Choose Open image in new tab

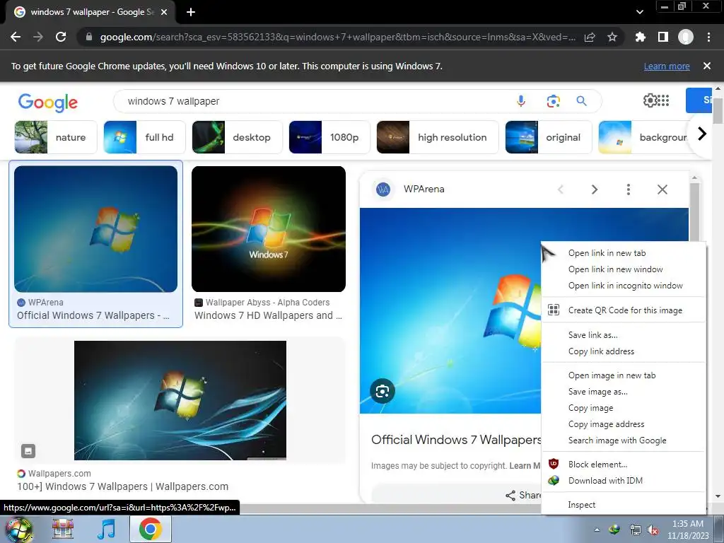click(624, 375)
